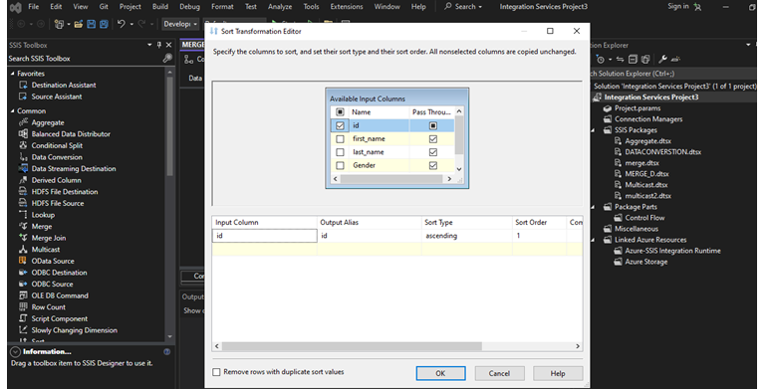Open the Debug menu
This screenshot has height=389, width=772.
(189, 6)
